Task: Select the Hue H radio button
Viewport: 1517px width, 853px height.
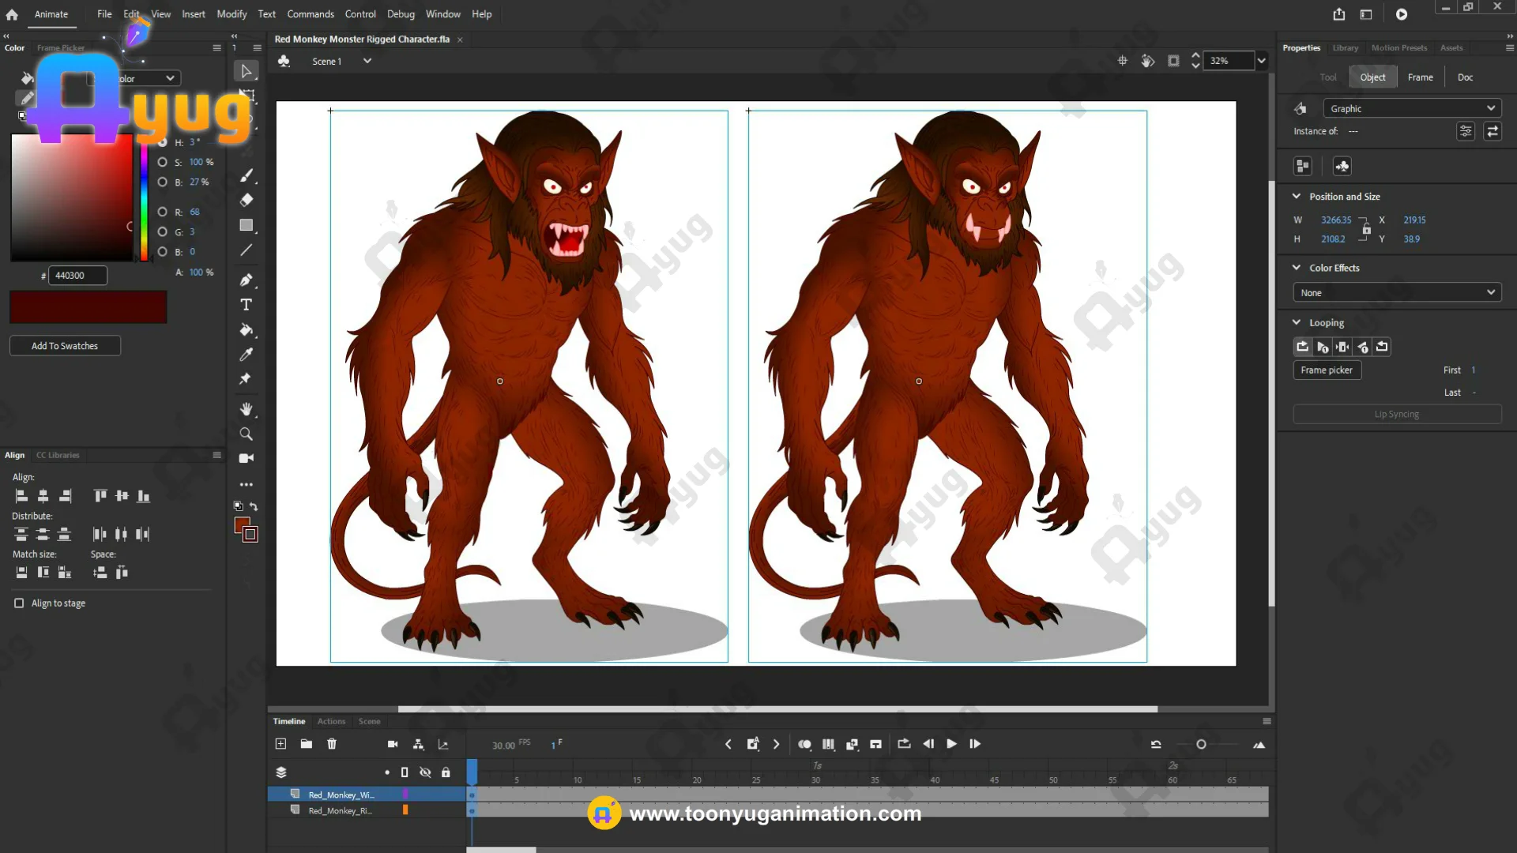Action: pos(162,142)
